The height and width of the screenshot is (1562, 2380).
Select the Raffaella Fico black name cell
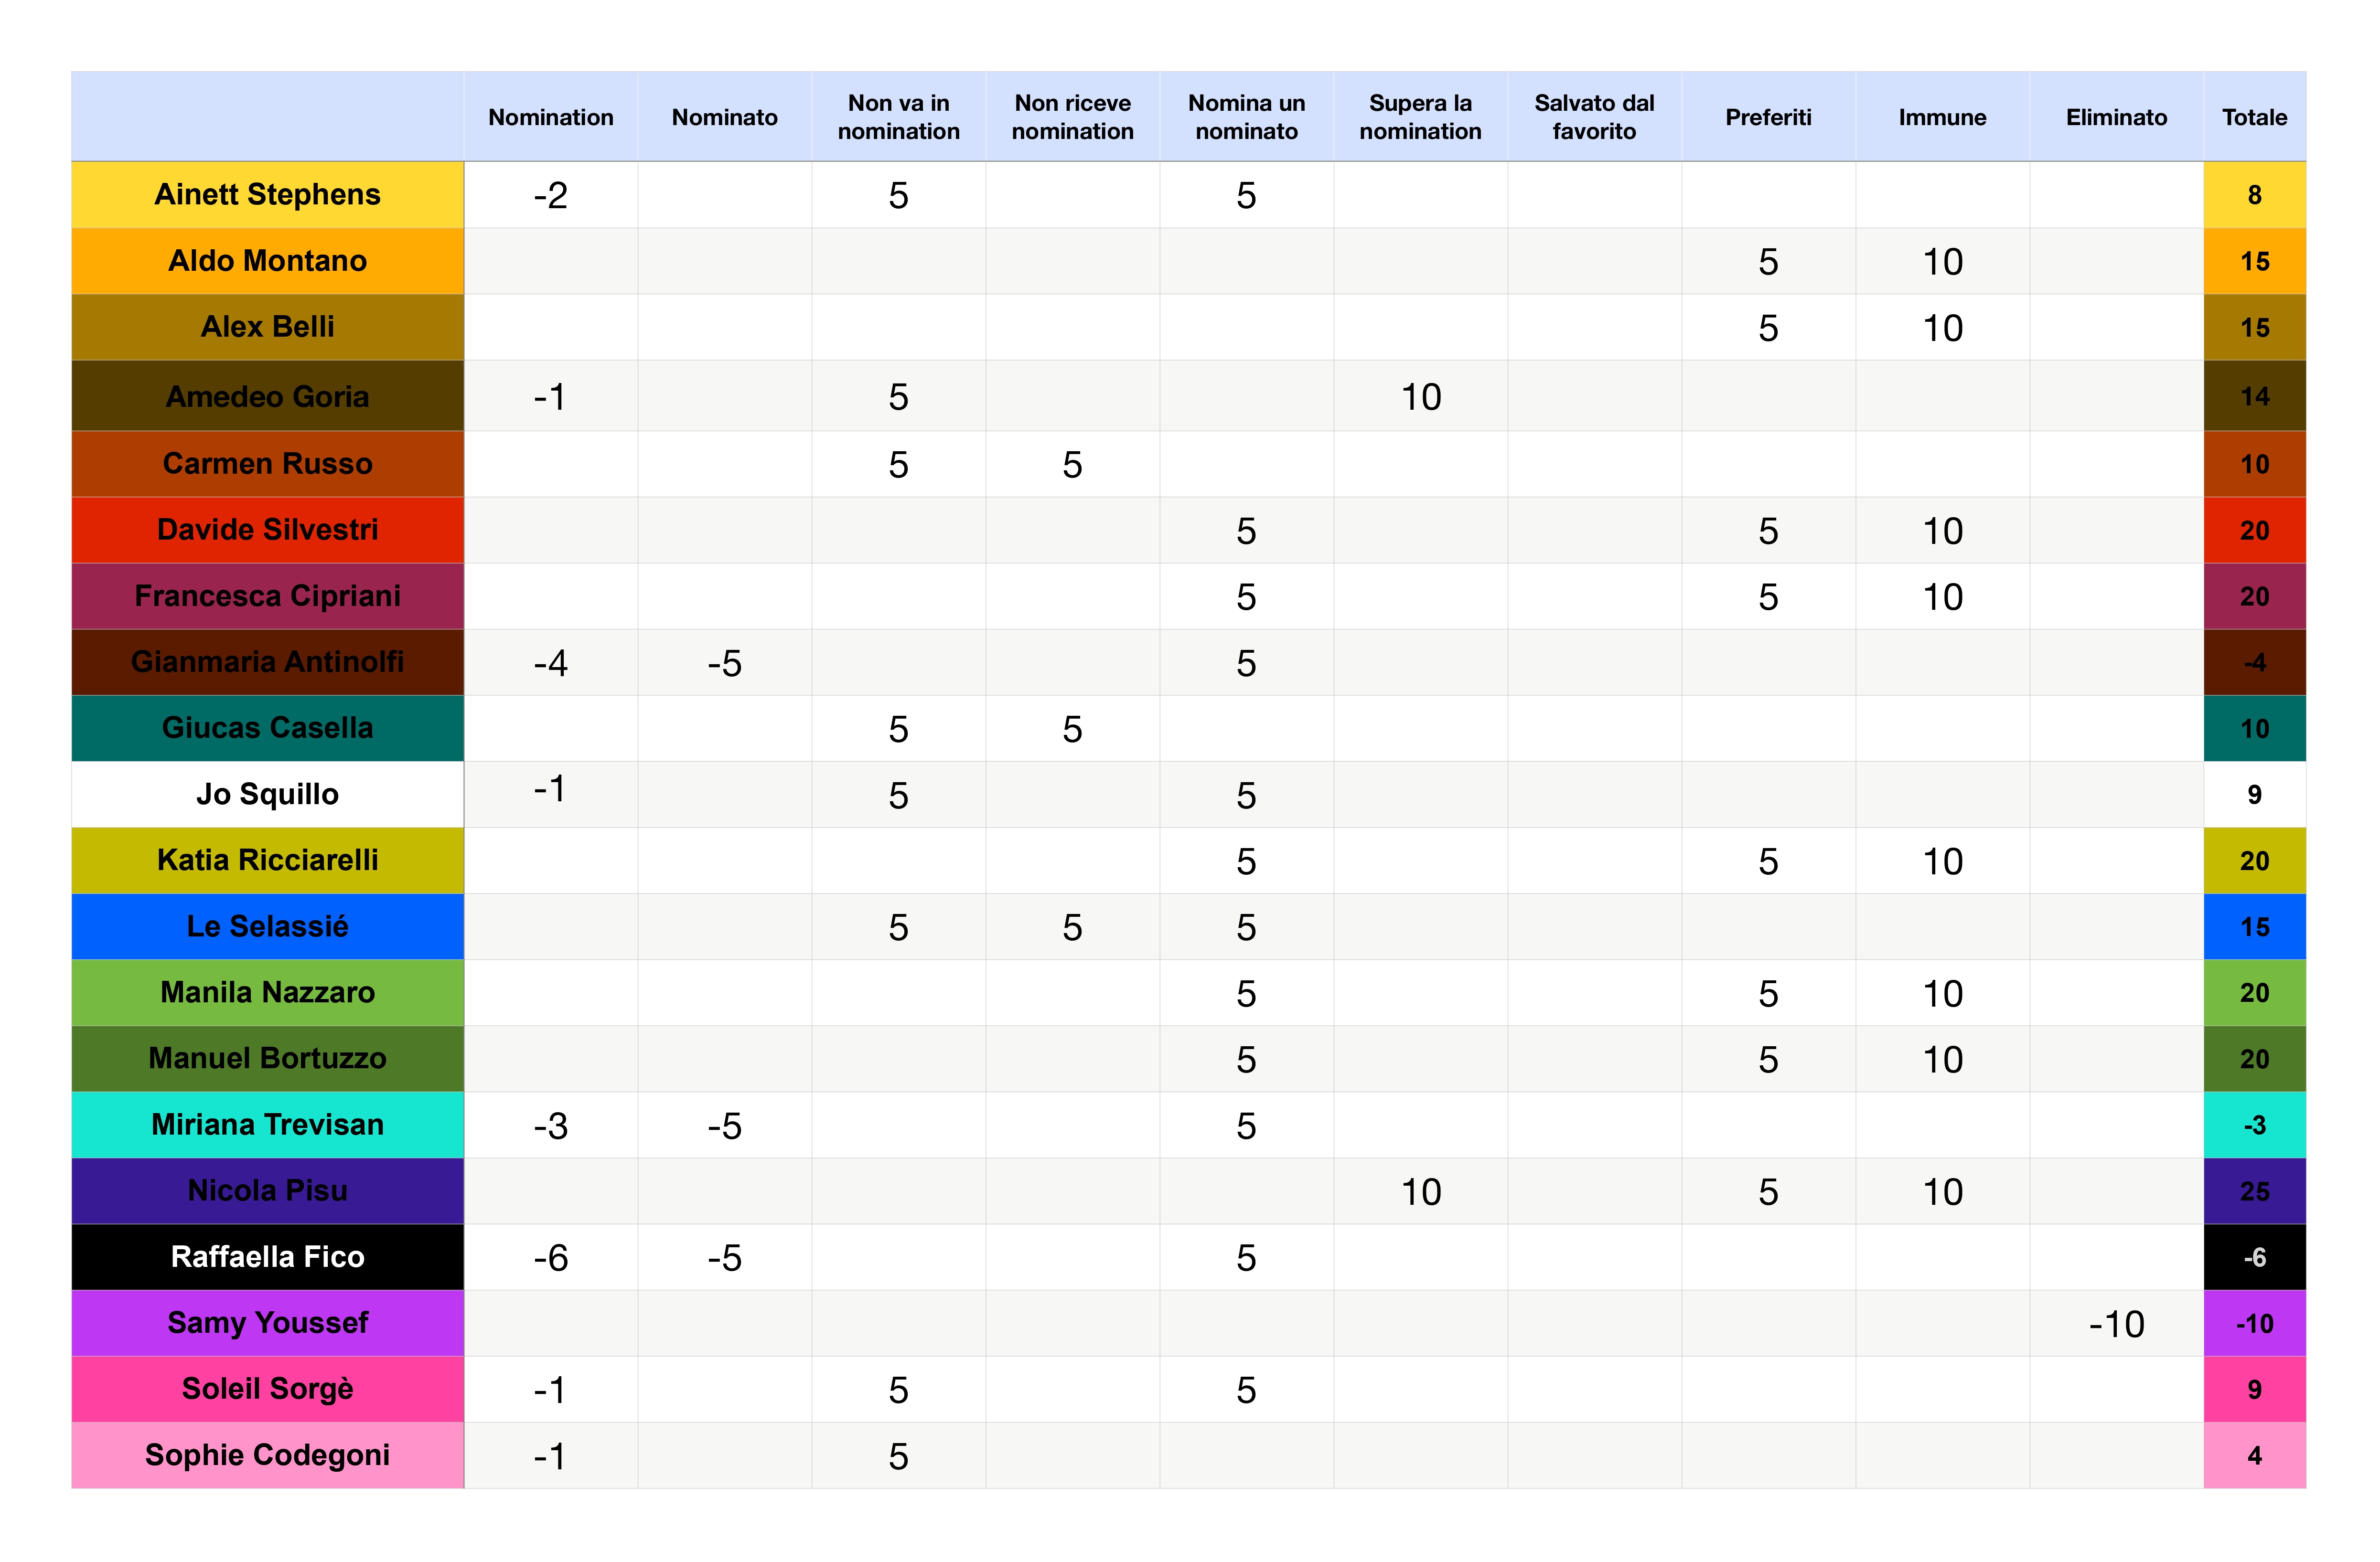coord(267,1256)
